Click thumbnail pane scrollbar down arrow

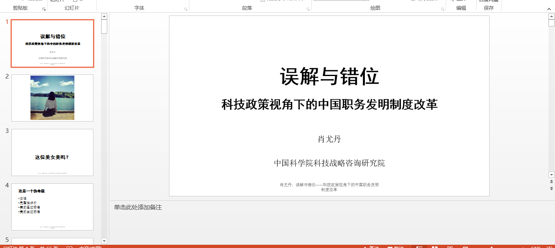[x=104, y=241]
